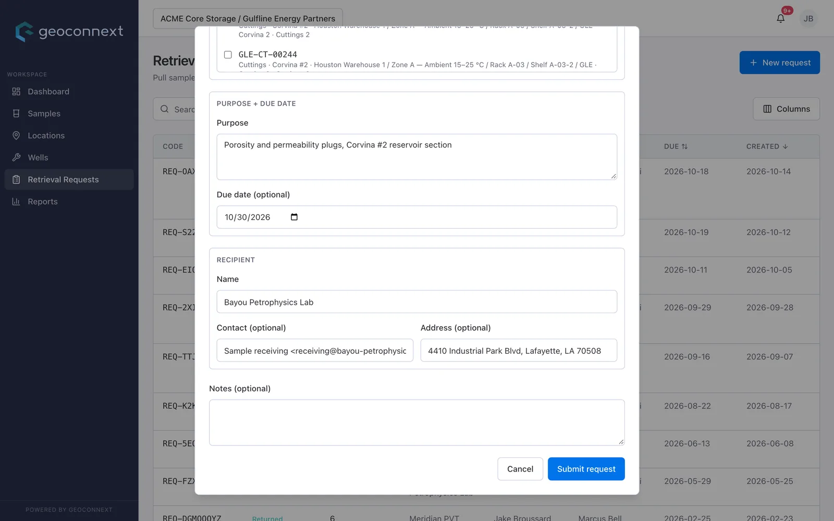Sort by the DUE column arrows

point(684,146)
